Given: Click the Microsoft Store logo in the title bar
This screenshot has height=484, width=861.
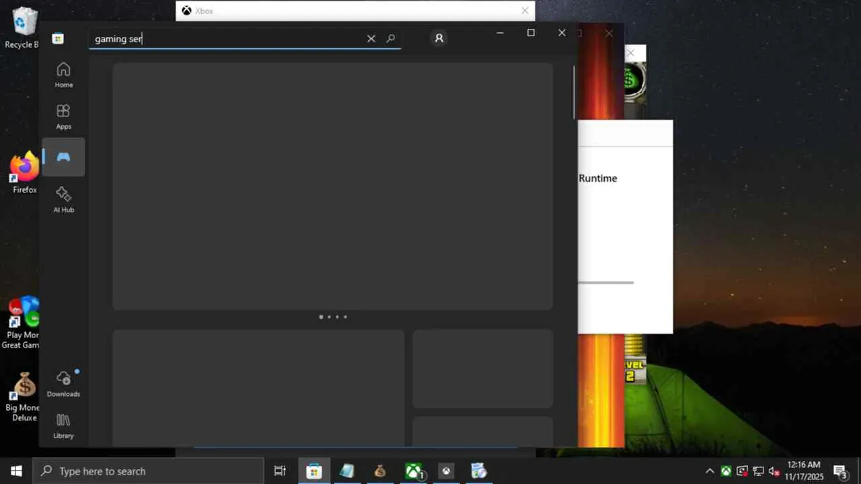Looking at the screenshot, I should (x=58, y=38).
